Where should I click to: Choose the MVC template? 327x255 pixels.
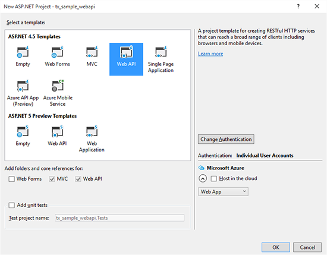[x=92, y=56]
